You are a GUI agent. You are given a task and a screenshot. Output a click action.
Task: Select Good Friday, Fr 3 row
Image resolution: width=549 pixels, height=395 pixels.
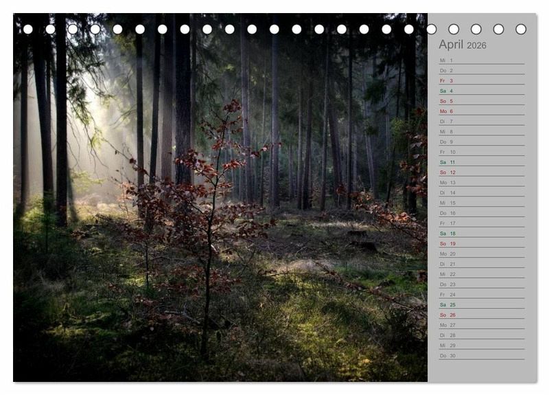click(481, 80)
